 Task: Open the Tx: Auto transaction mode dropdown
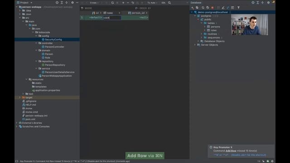(152, 3)
